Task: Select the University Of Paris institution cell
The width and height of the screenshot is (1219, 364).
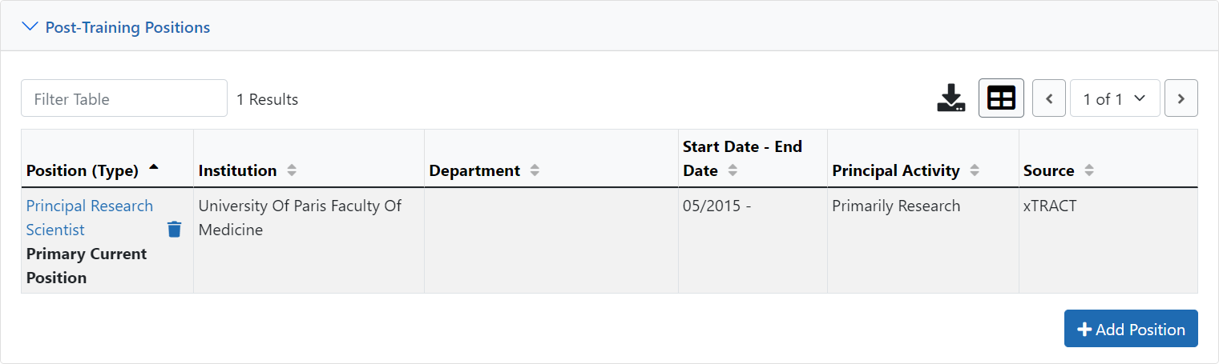Action: (309, 240)
